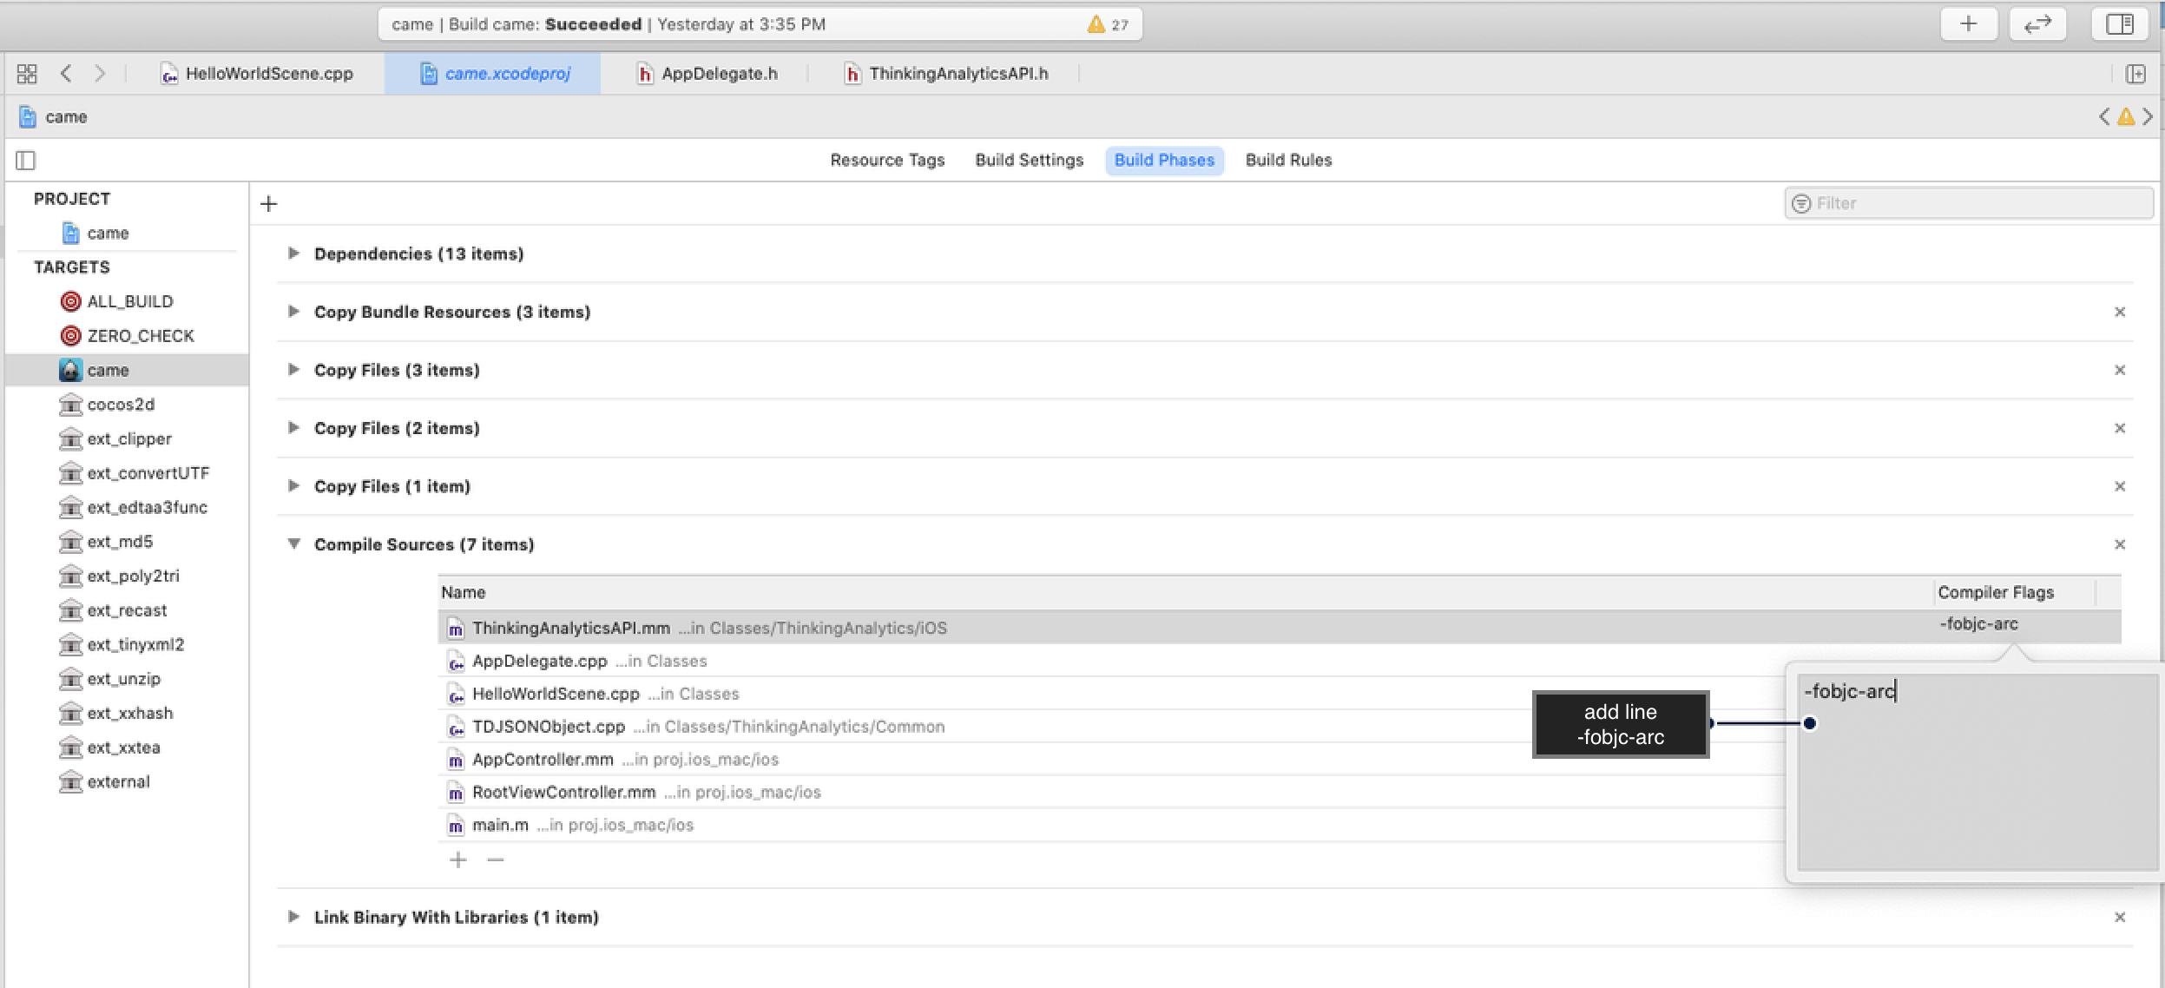Expand Link Binary With Libraries section
This screenshot has height=988, width=2165.
tap(293, 917)
